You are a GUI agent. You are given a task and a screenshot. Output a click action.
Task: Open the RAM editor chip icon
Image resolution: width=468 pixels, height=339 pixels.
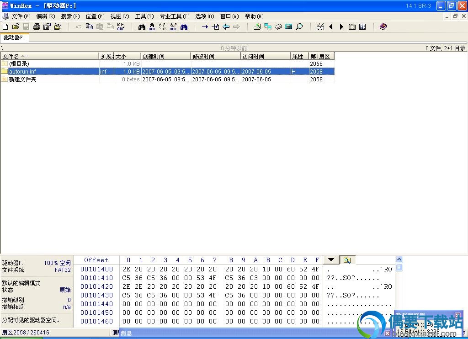tap(278, 27)
